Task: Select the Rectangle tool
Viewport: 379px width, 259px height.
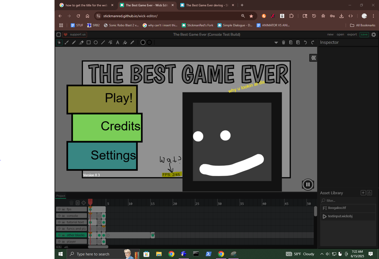Action: point(88,42)
